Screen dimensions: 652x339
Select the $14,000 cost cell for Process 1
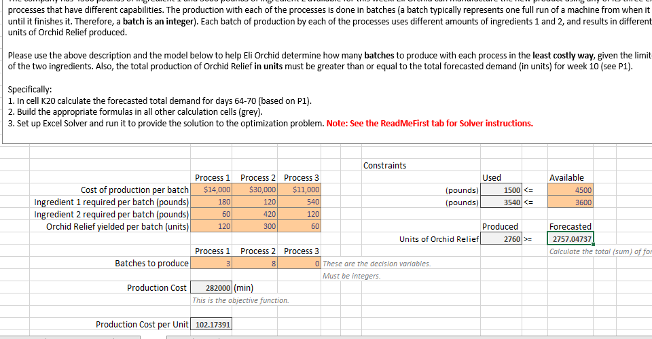tap(211, 190)
